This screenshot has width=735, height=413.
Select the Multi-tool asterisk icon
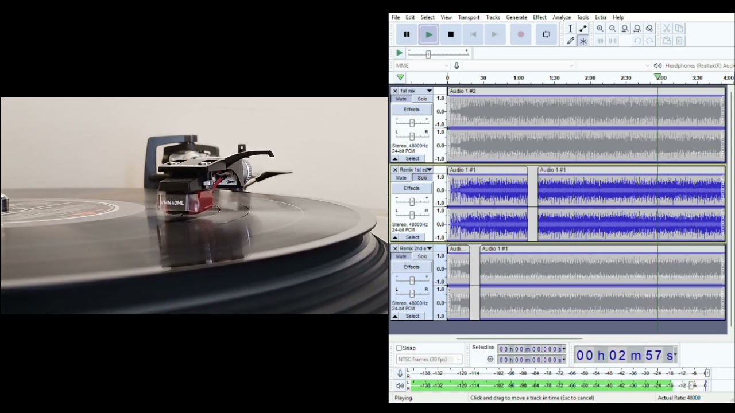[583, 41]
